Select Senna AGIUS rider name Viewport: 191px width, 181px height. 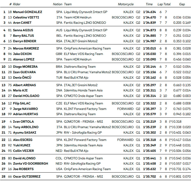coord(23,30)
